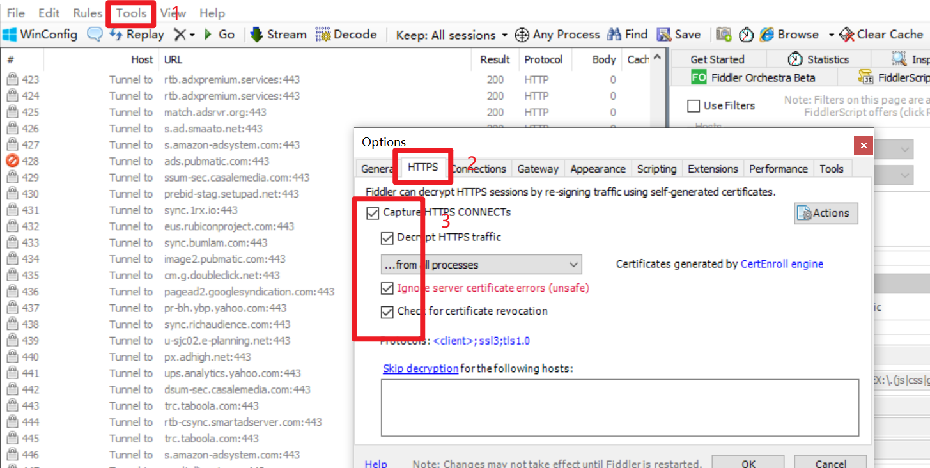The width and height of the screenshot is (930, 468).
Task: Enable the Use Filters checkbox
Action: click(x=693, y=105)
